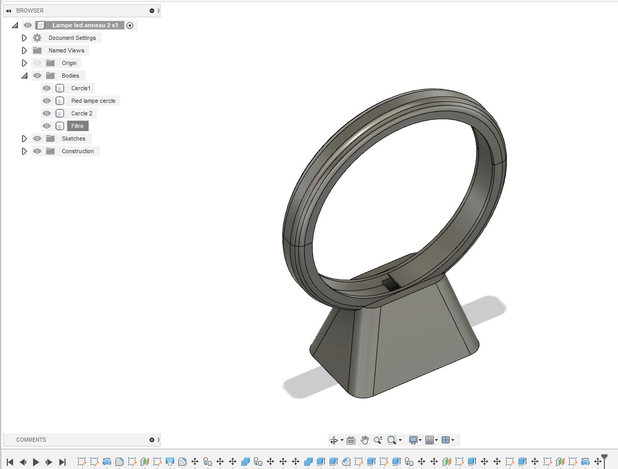Click the Cercle1 body icon
The height and width of the screenshot is (469, 618).
[59, 88]
